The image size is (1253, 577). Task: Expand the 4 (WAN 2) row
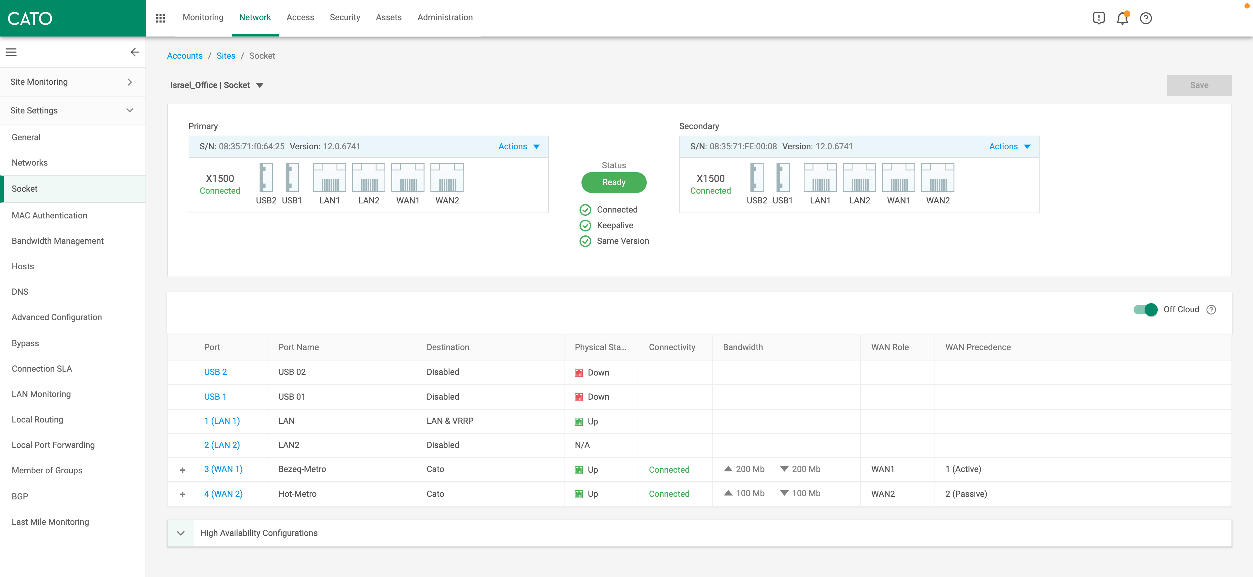[x=182, y=494]
